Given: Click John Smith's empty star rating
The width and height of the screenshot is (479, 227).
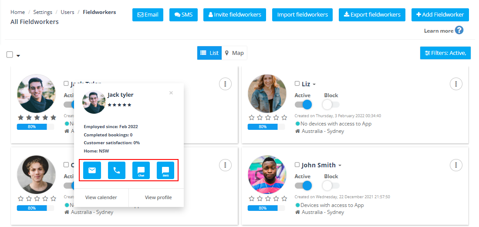Looking at the screenshot, I should (268, 199).
